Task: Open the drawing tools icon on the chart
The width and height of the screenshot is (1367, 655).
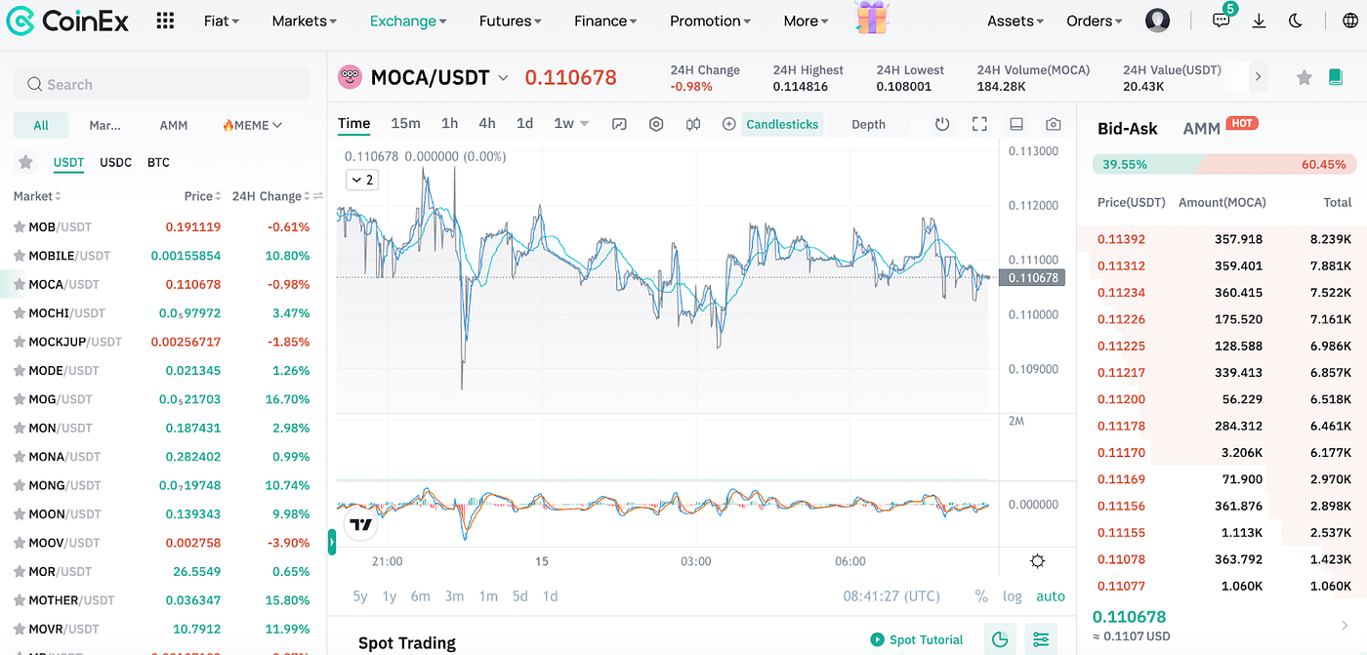Action: click(619, 124)
